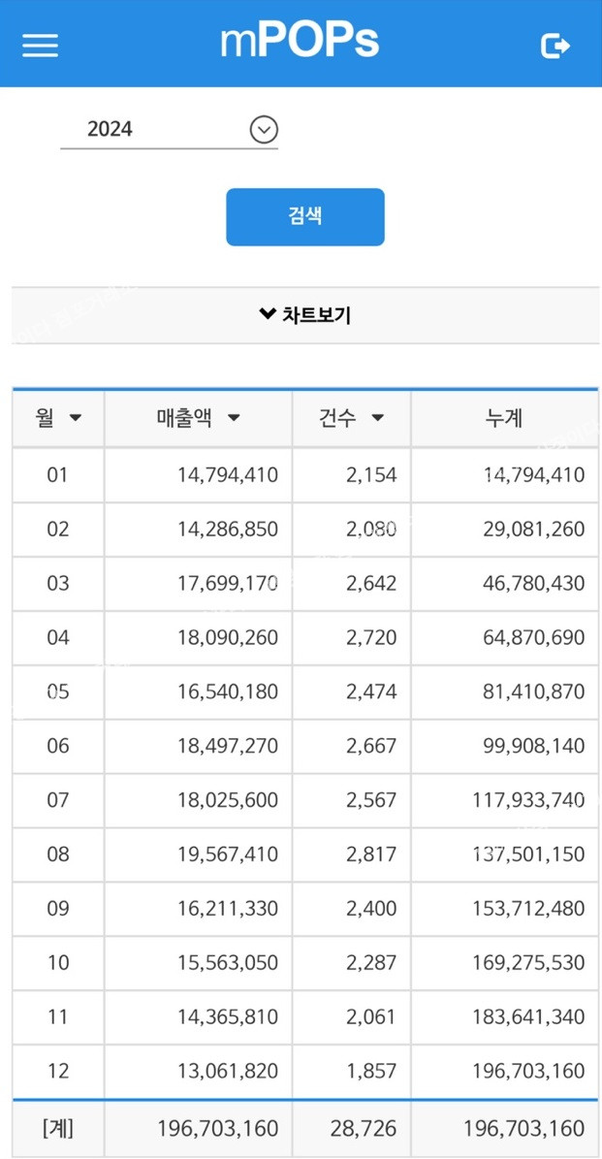Click the circled chevron beside 2024

click(264, 129)
